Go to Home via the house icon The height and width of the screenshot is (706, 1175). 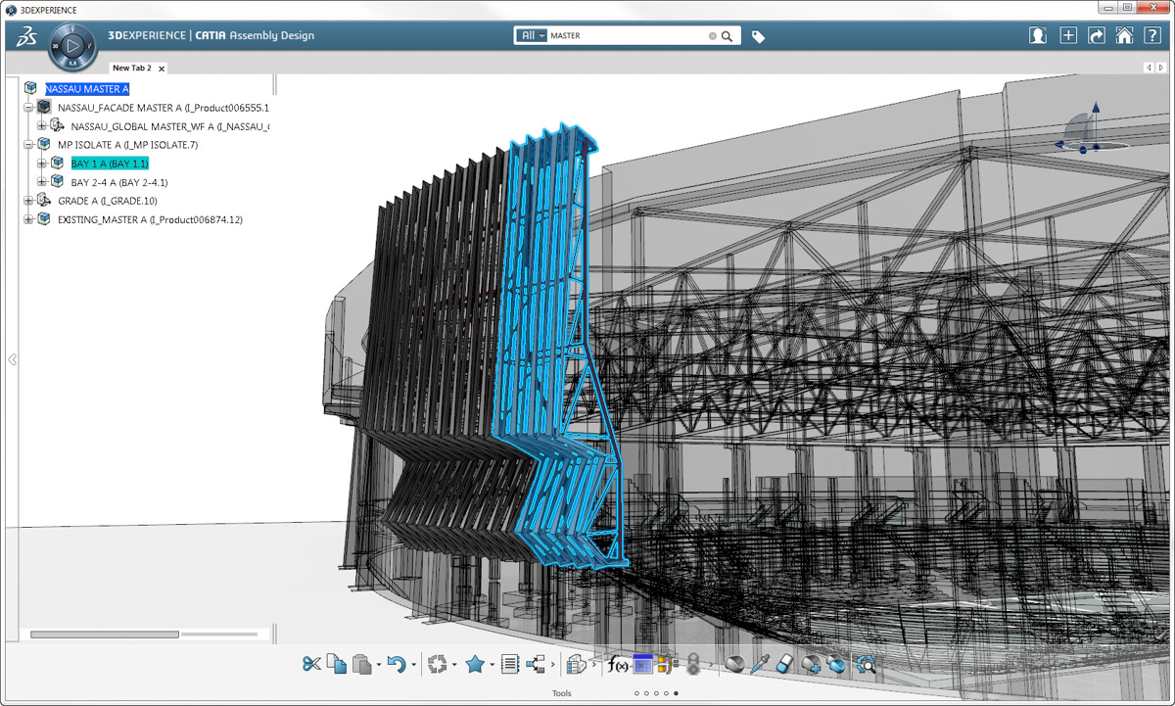1125,36
